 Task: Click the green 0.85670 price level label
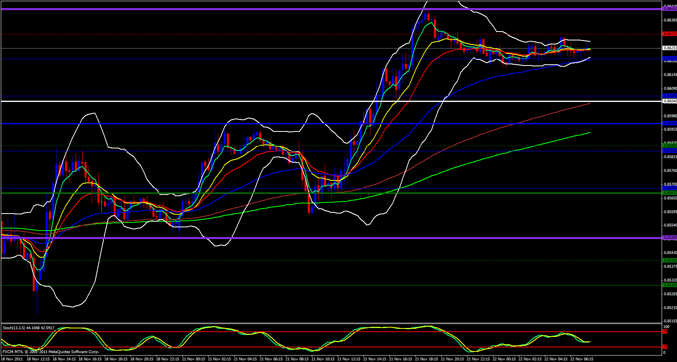pyautogui.click(x=669, y=193)
